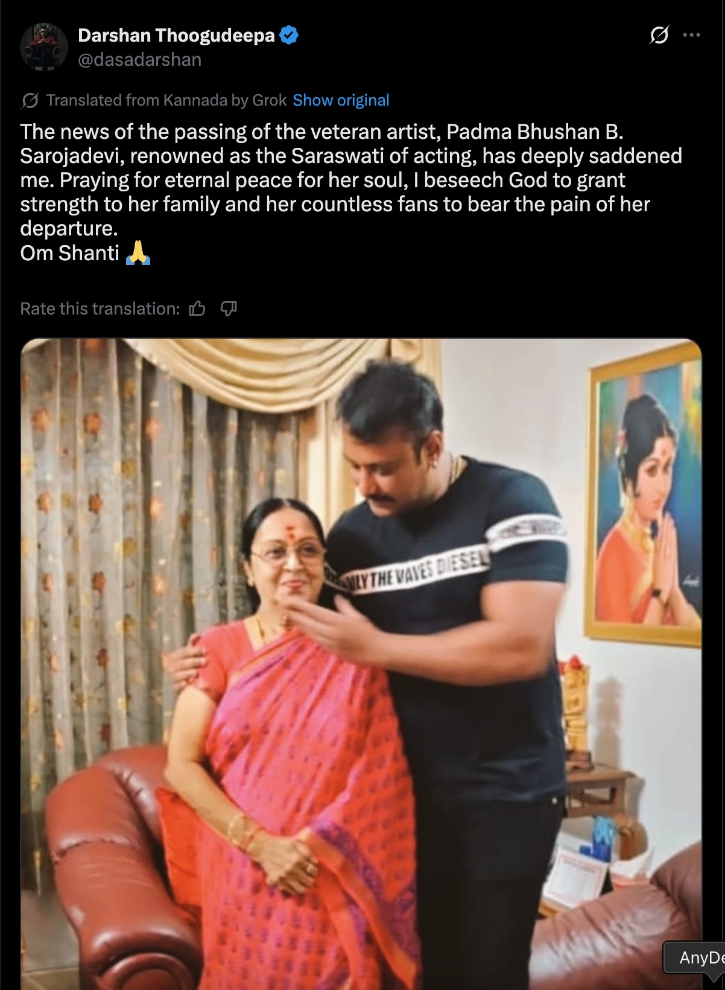Image resolution: width=725 pixels, height=990 pixels.
Task: Rate the translation with thumbs up
Action: pyautogui.click(x=197, y=309)
